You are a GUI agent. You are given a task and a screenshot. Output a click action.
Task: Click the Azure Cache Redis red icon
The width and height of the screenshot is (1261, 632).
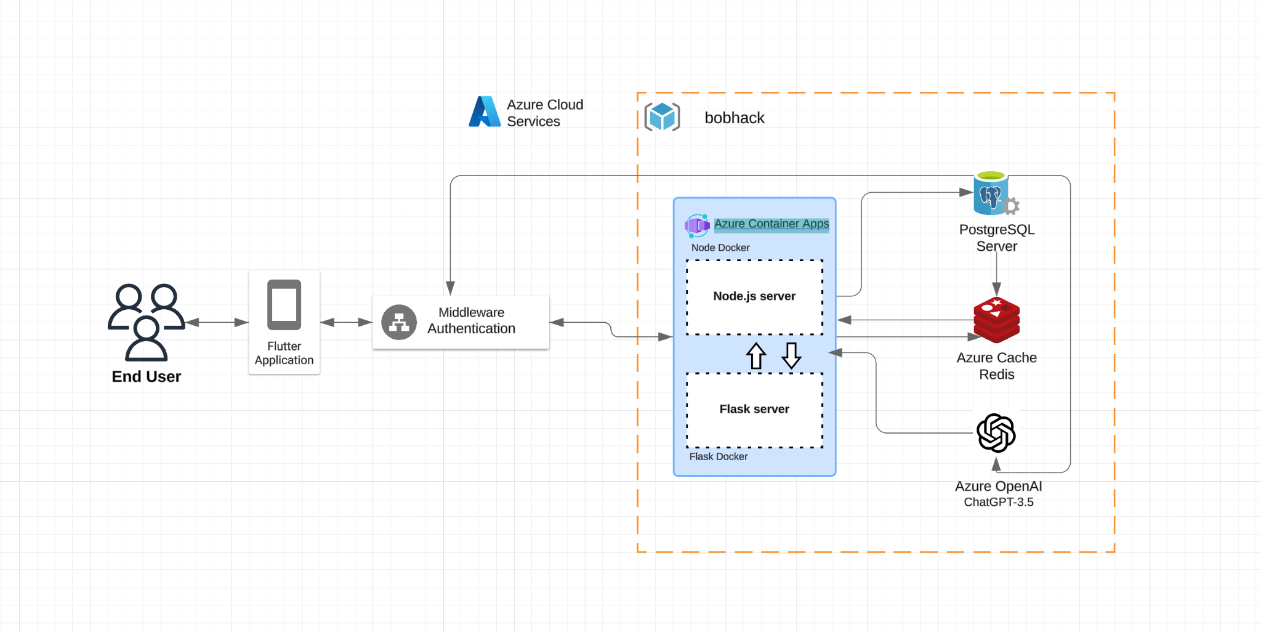click(x=996, y=320)
